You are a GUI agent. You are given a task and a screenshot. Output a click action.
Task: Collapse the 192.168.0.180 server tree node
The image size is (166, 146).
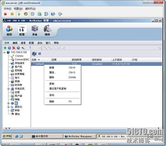[x=5, y=52]
